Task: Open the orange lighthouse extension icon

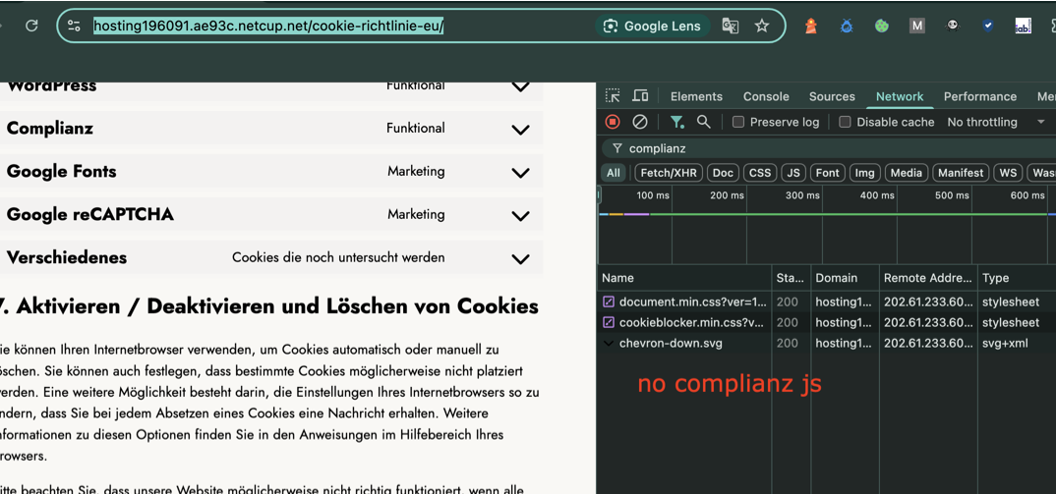Action: click(x=811, y=27)
